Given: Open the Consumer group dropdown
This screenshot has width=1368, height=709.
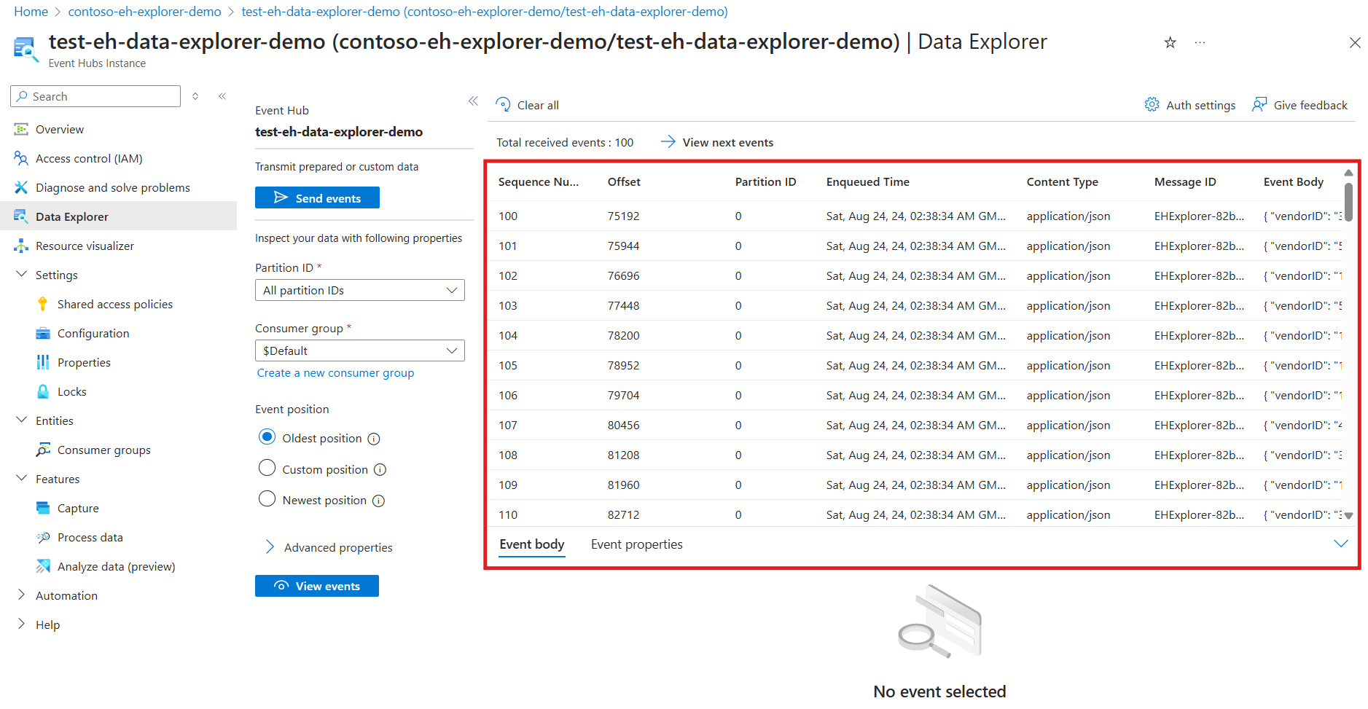Looking at the screenshot, I should [359, 350].
